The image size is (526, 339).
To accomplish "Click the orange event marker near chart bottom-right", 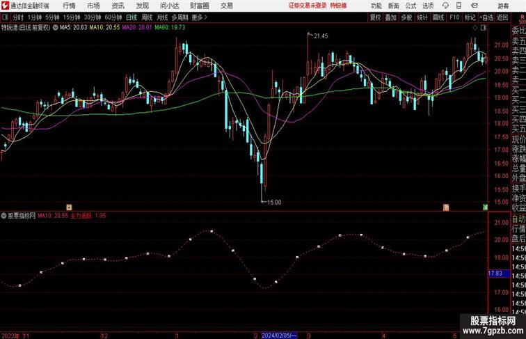I will point(446,207).
